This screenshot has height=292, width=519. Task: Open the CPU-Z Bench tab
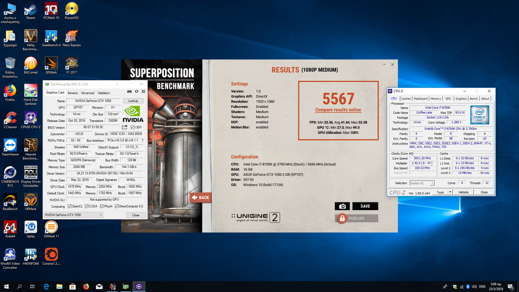[x=474, y=99]
